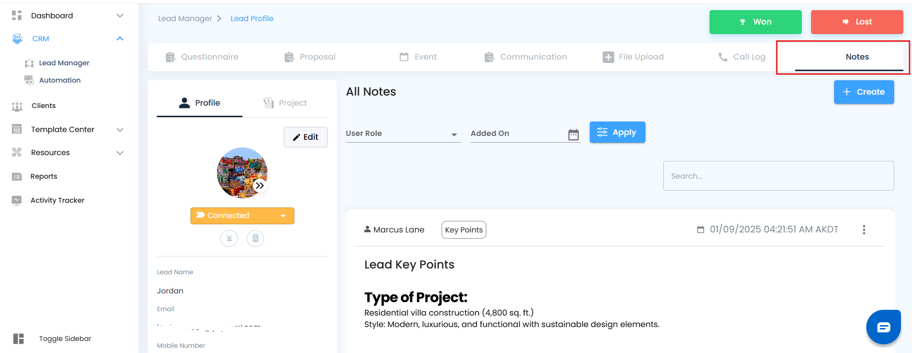The width and height of the screenshot is (912, 353).
Task: Expand the Dashboard menu chevron
Action: [120, 16]
